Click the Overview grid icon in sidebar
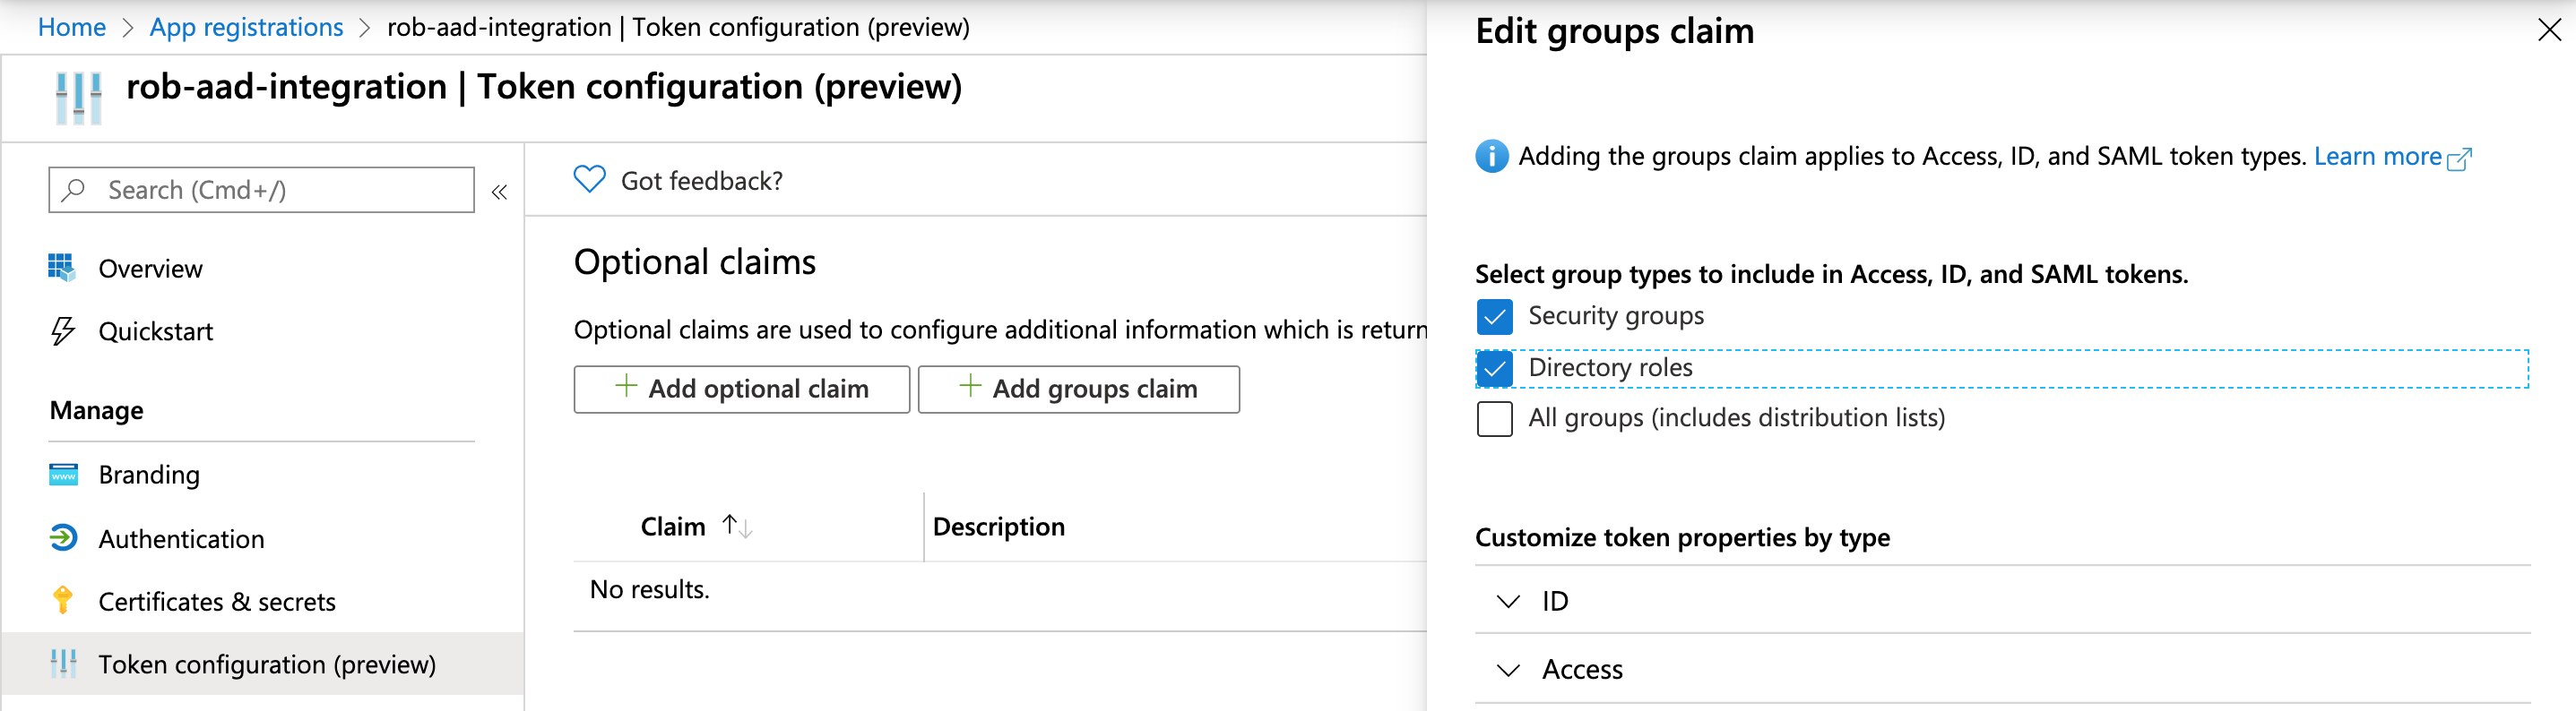Image resolution: width=2576 pixels, height=711 pixels. point(62,268)
